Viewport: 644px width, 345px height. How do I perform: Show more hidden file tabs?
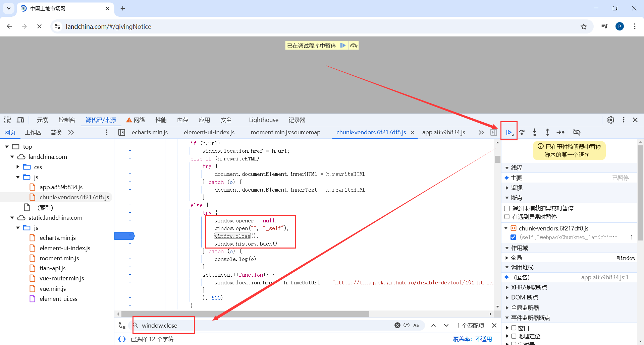pyautogui.click(x=481, y=132)
